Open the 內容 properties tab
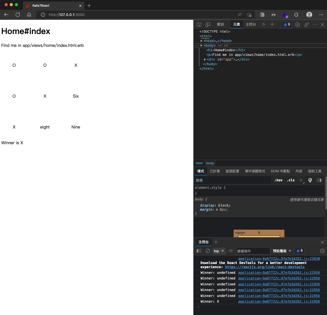This screenshot has width=327, height=315. (x=299, y=171)
